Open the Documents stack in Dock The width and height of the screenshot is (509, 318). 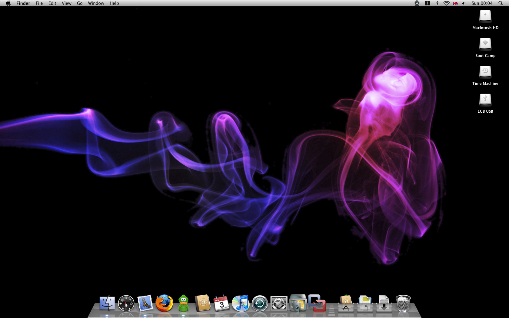click(365, 303)
